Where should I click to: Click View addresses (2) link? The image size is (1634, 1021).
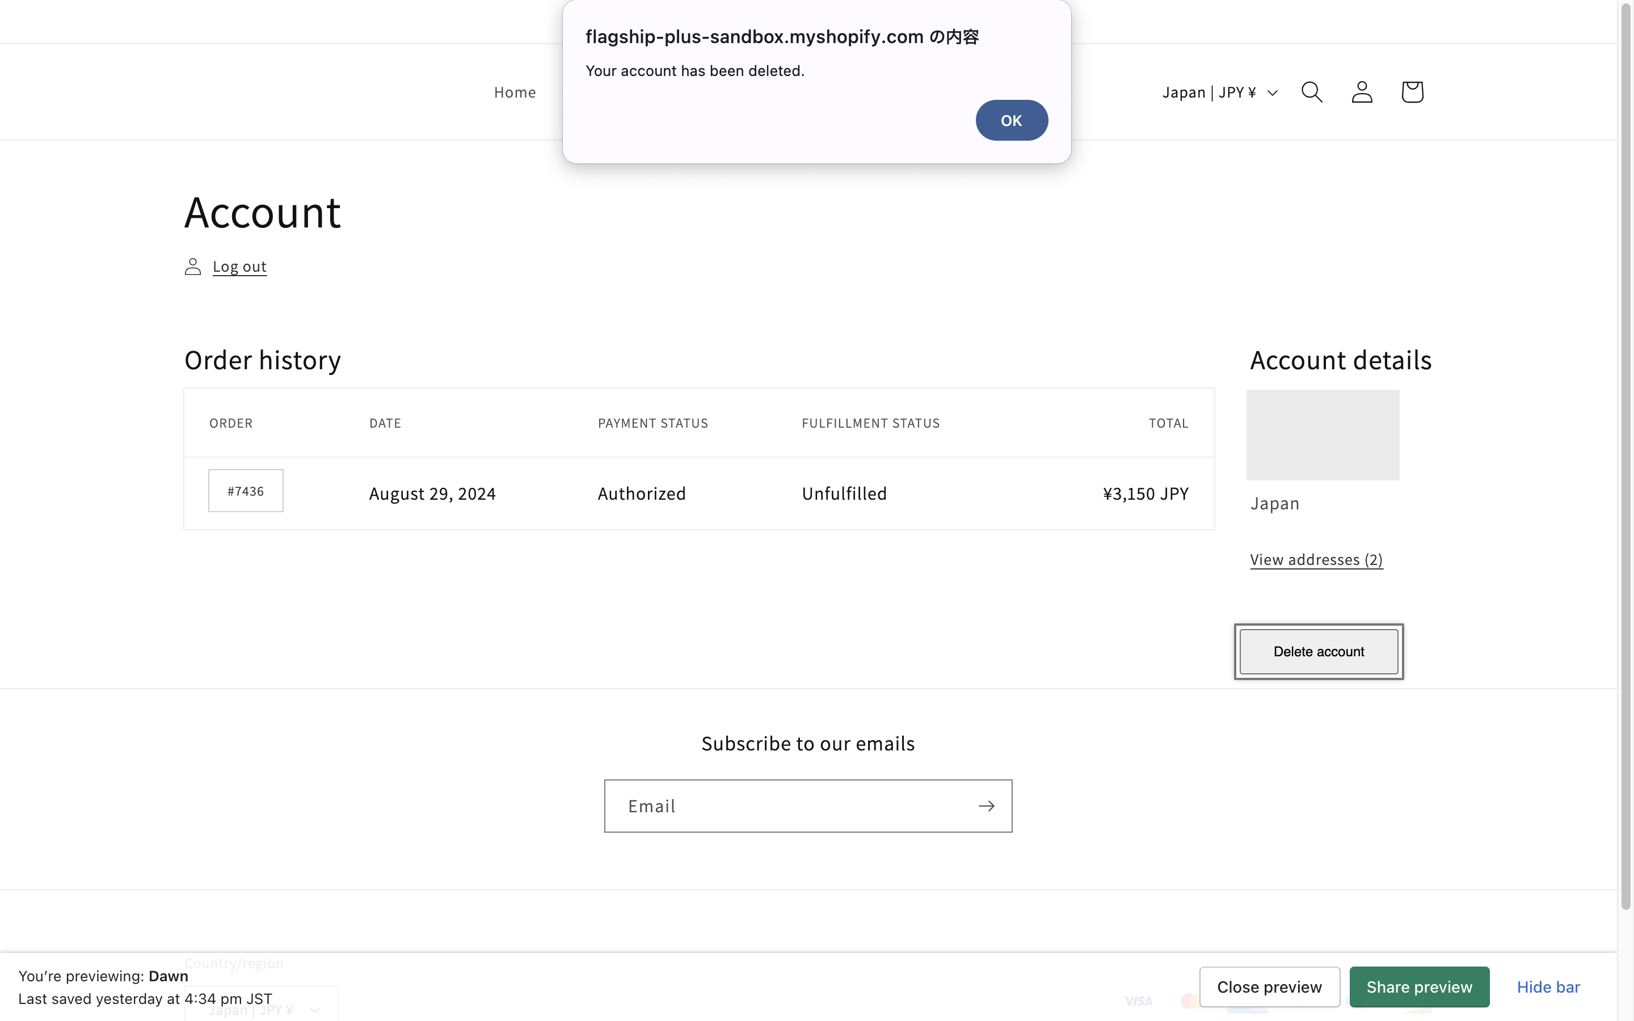pyautogui.click(x=1316, y=560)
